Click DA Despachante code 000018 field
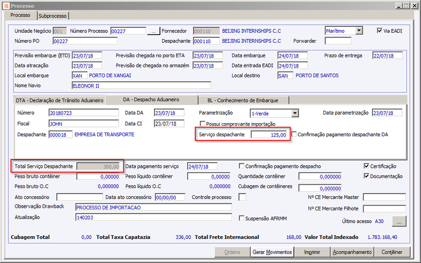The image size is (421, 263). [x=61, y=135]
